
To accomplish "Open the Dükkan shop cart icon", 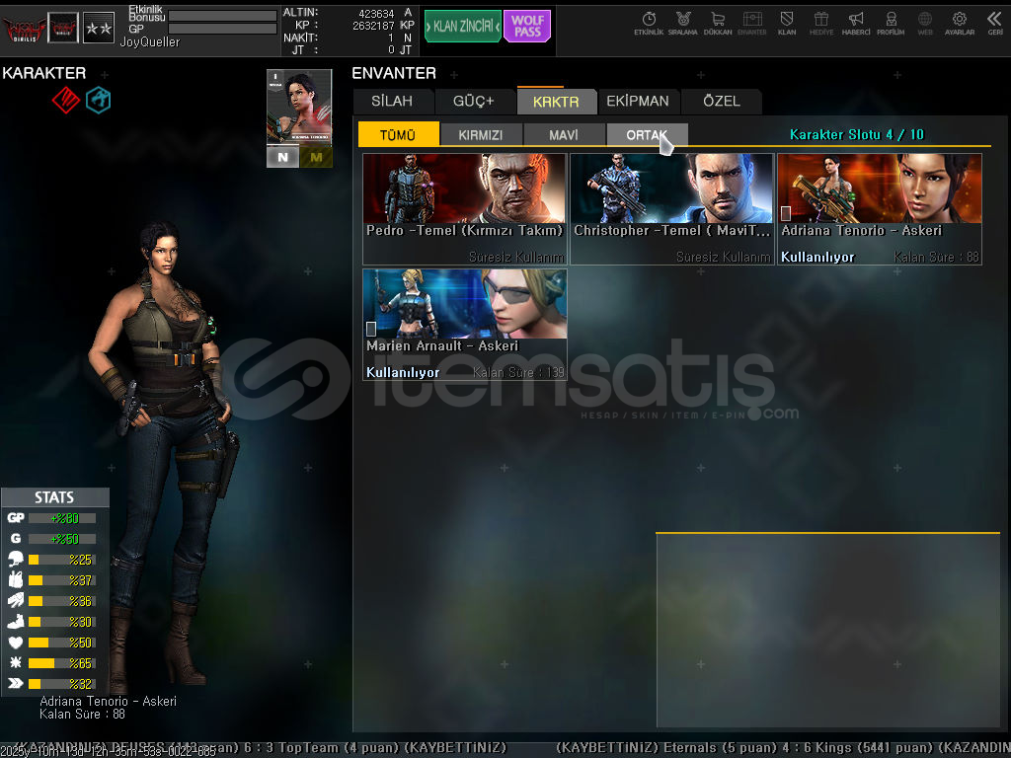I will pyautogui.click(x=717, y=23).
